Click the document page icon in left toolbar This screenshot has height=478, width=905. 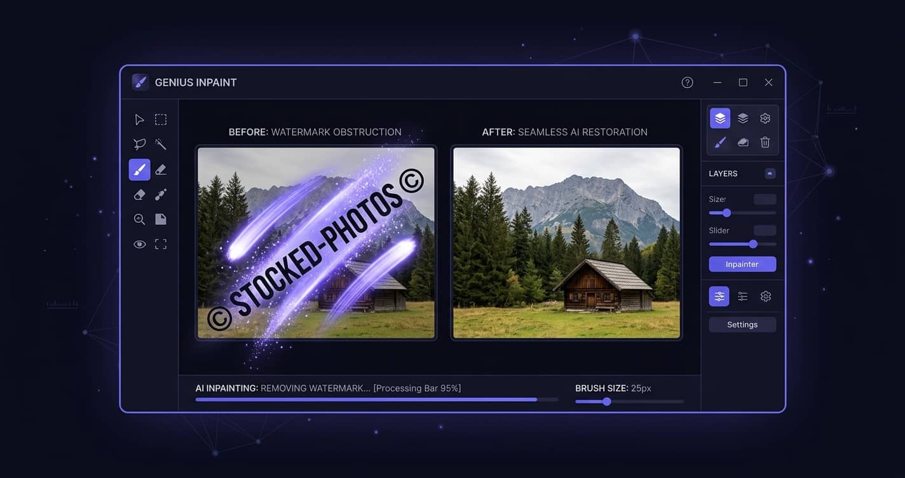click(161, 219)
